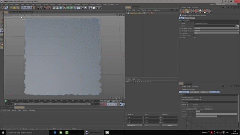The width and height of the screenshot is (240, 135).
Task: Open the MoGraph menu
Action: [77, 4]
